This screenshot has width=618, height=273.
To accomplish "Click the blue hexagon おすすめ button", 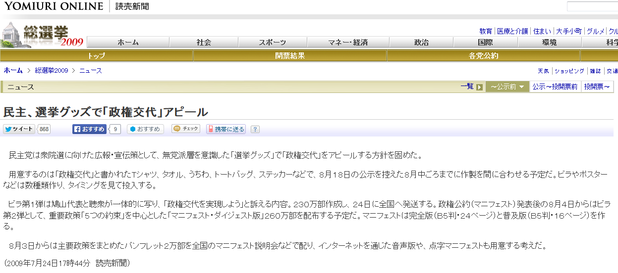I will pyautogui.click(x=146, y=129).
